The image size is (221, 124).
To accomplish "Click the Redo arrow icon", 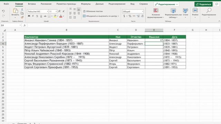I will pos(3,16).
